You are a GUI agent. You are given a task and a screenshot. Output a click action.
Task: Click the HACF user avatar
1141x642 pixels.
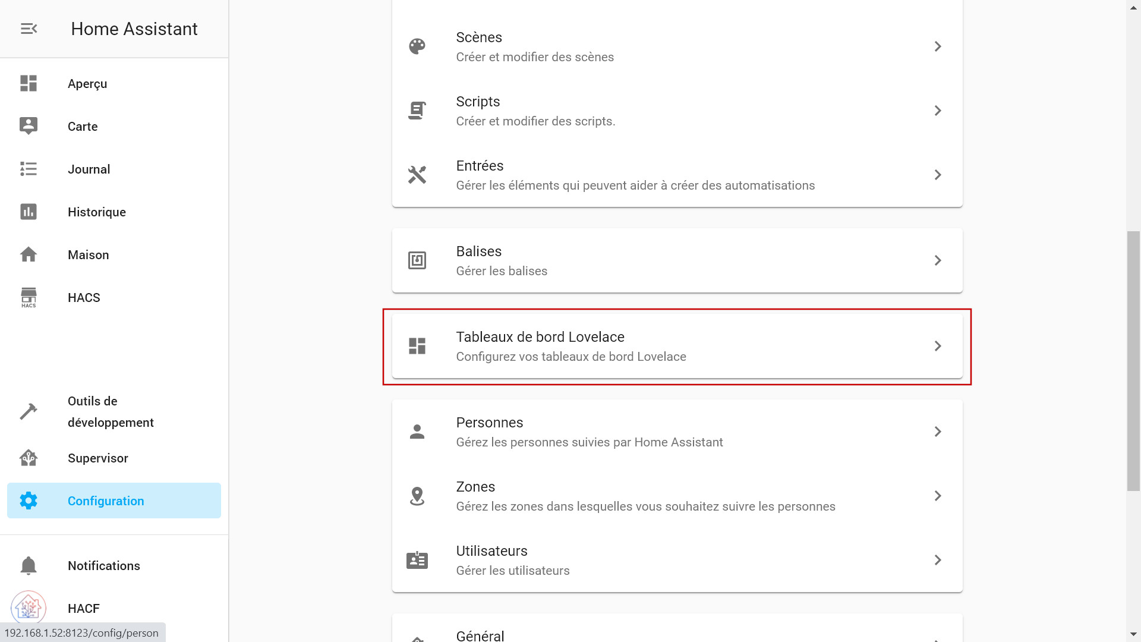(29, 608)
